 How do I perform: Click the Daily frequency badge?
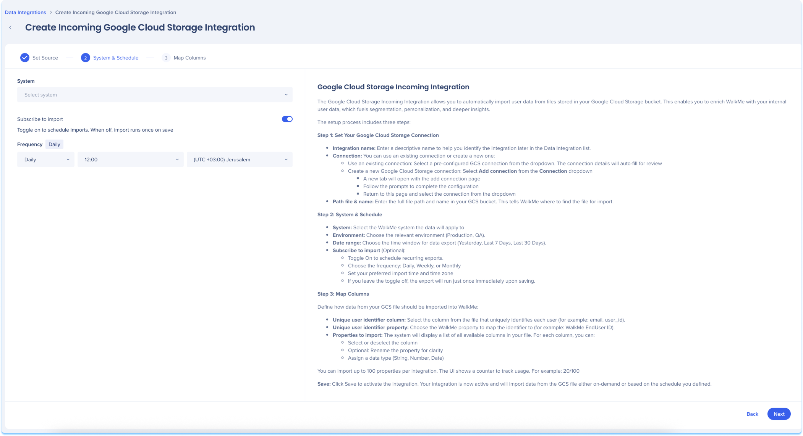54,144
